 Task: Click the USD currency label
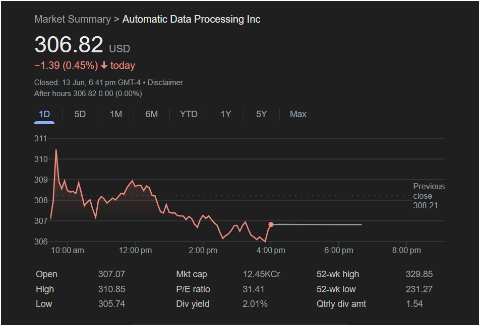tap(119, 49)
